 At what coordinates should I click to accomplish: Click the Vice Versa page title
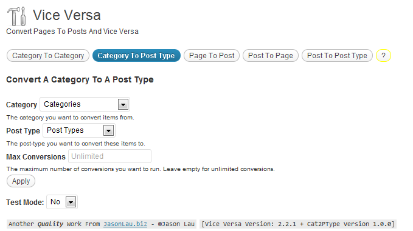[67, 15]
